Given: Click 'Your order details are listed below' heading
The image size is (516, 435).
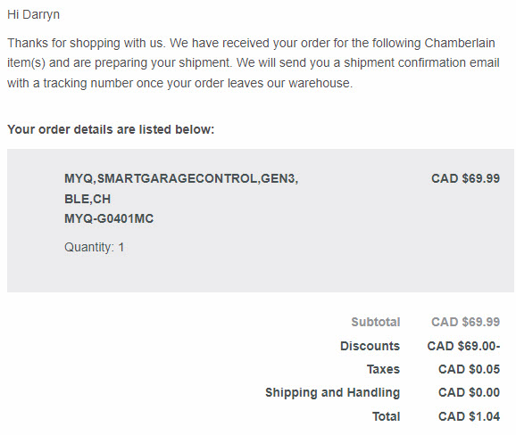Looking at the screenshot, I should point(111,129).
